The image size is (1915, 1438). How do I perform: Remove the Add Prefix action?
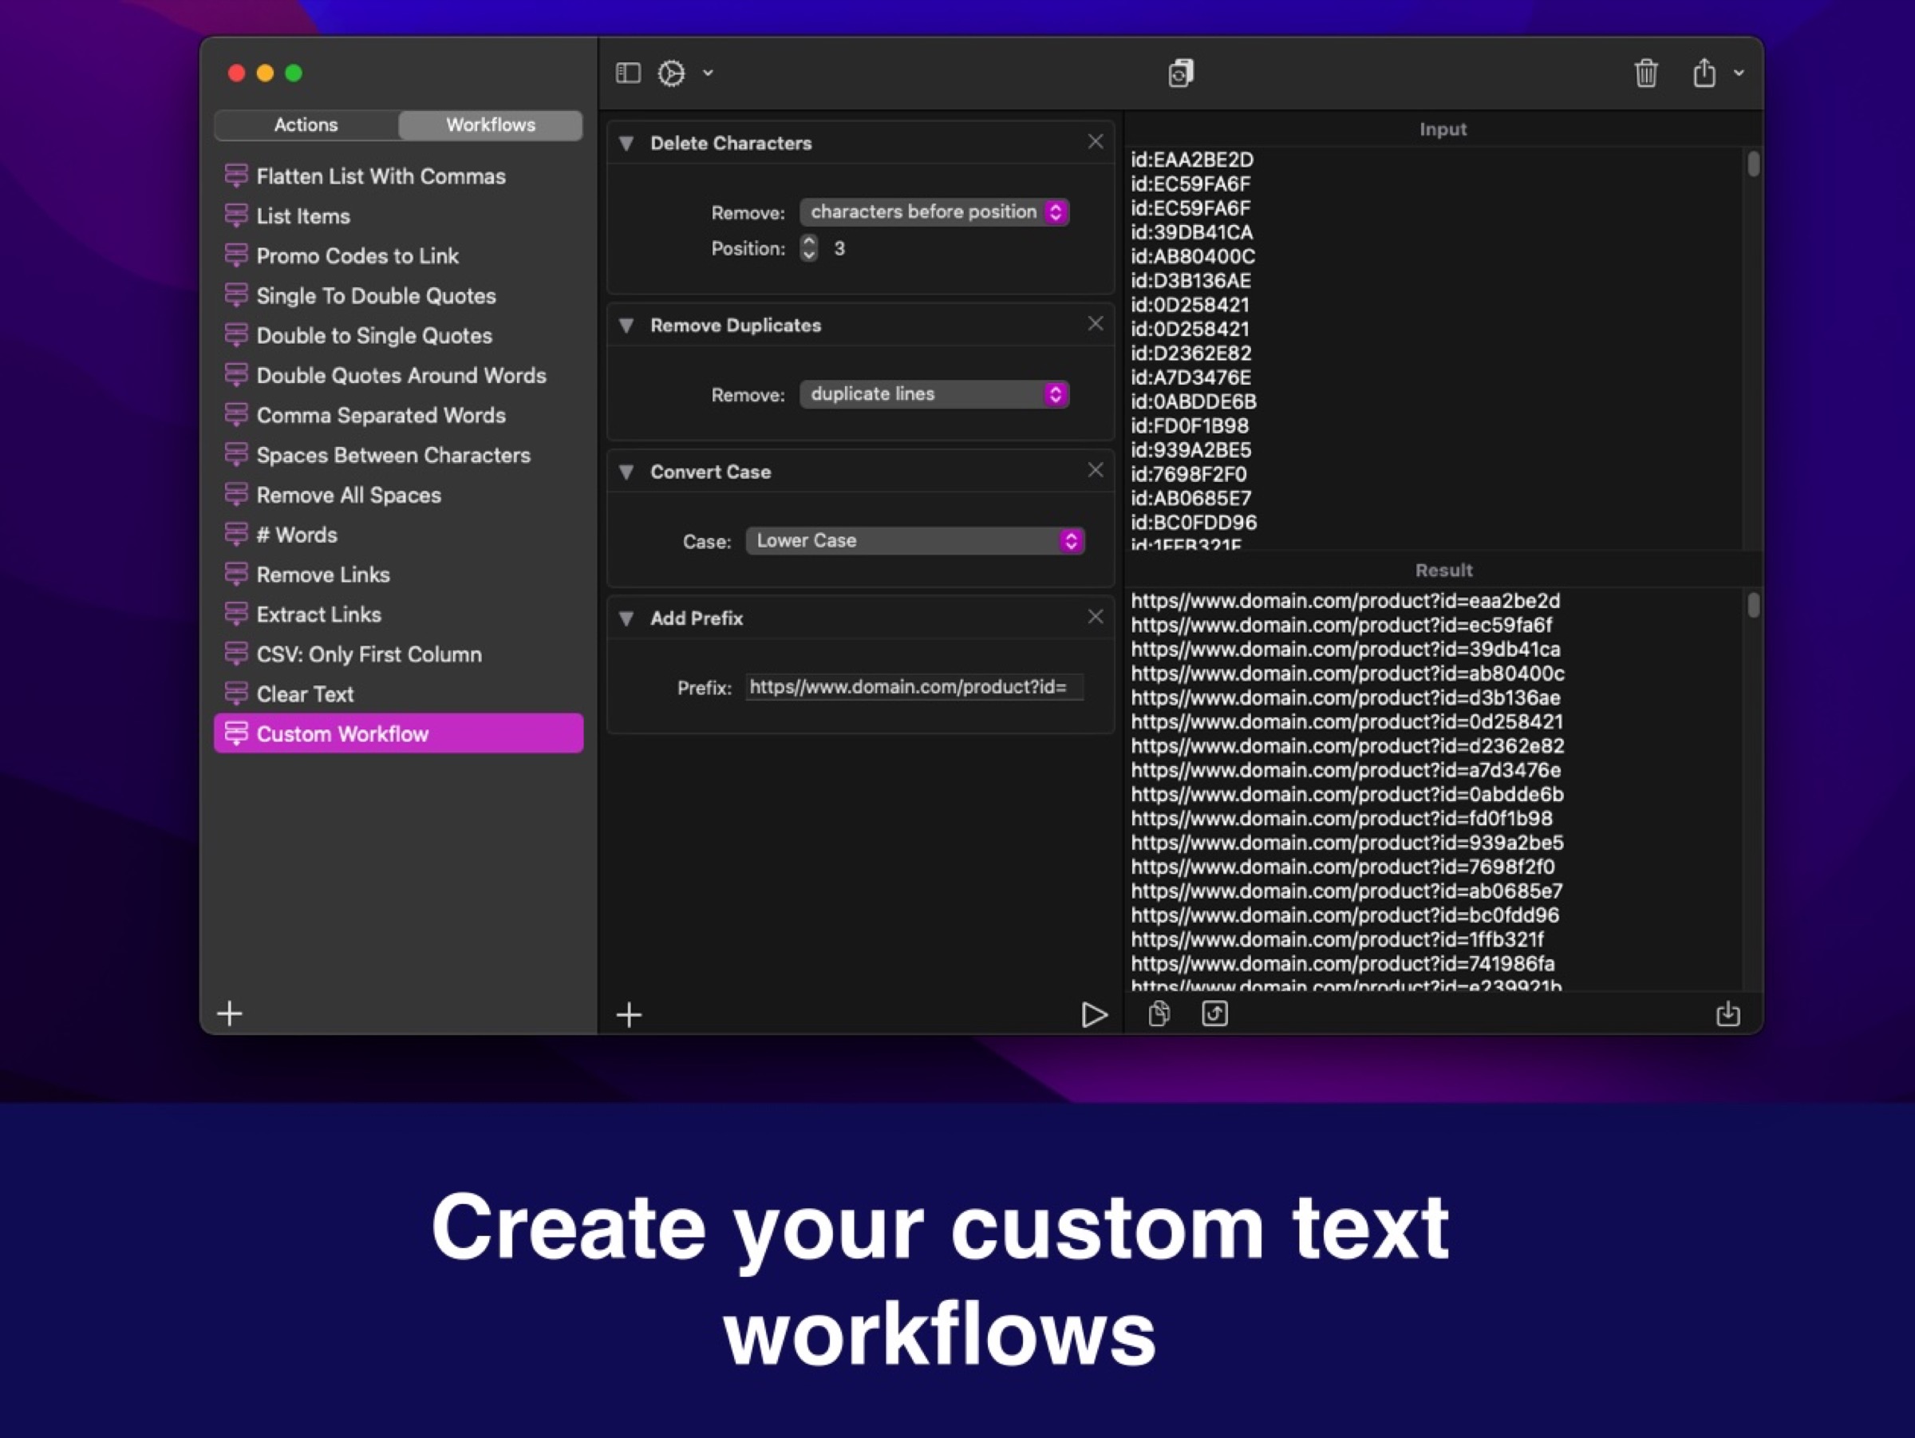pos(1096,616)
